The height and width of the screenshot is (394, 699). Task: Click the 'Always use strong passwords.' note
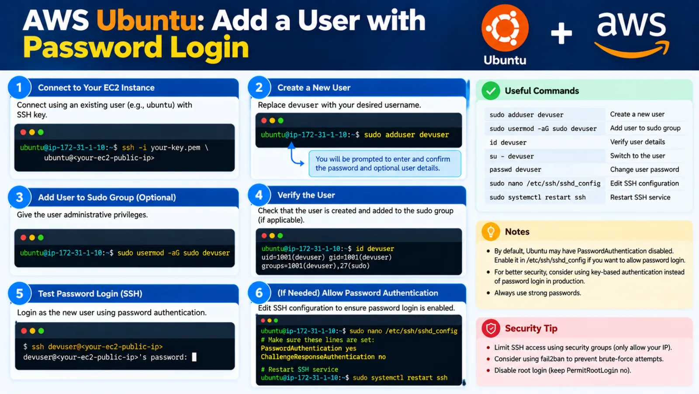tap(537, 293)
